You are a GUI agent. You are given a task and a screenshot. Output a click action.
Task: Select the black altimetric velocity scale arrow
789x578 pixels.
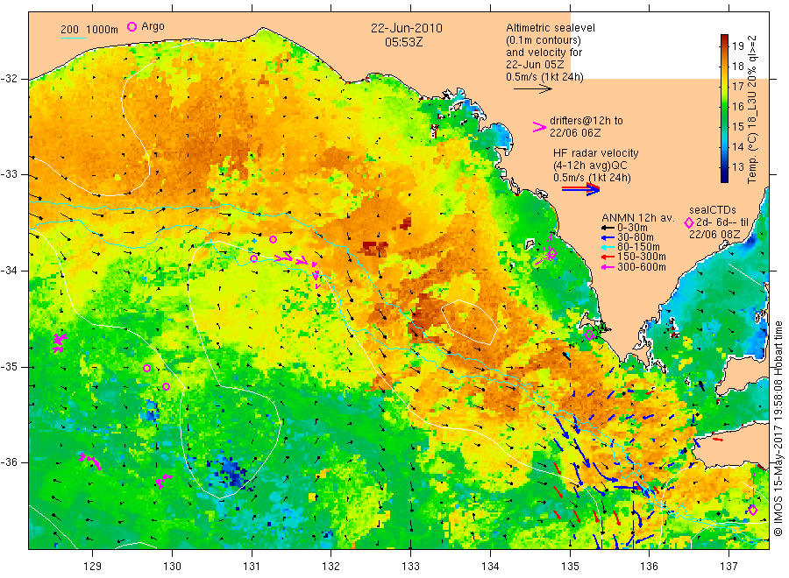point(532,89)
